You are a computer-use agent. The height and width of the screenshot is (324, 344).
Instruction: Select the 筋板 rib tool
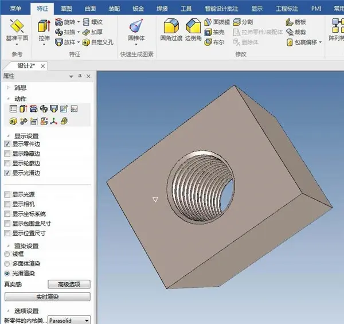(296, 22)
